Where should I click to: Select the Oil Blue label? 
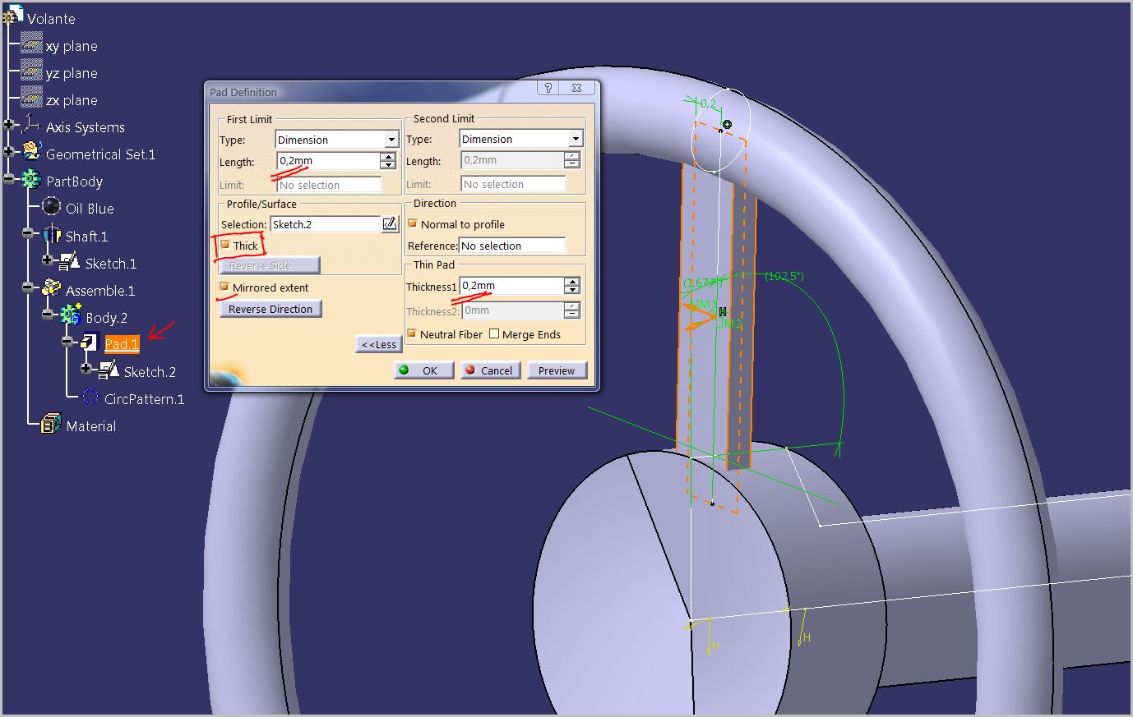[90, 209]
